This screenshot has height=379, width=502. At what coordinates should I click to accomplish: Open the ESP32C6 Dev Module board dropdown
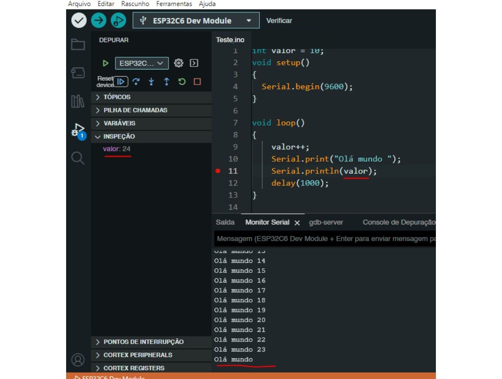(x=196, y=21)
